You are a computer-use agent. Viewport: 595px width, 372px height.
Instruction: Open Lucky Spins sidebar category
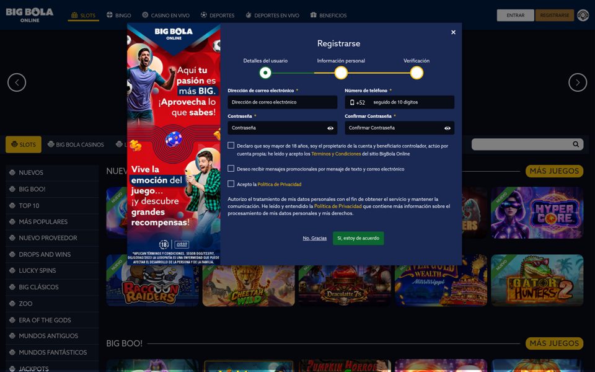pyautogui.click(x=52, y=271)
